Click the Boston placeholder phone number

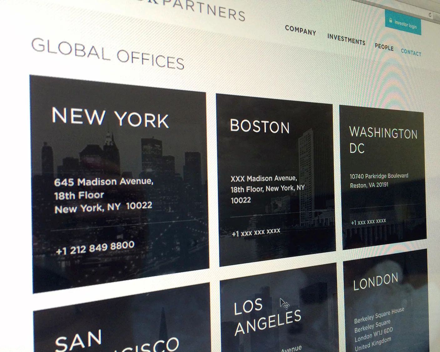(x=256, y=232)
